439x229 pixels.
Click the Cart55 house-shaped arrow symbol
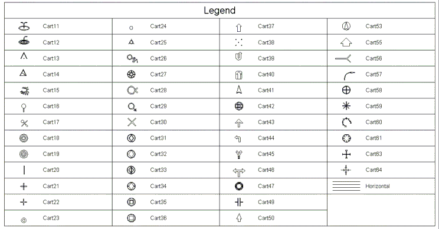[x=346, y=42]
